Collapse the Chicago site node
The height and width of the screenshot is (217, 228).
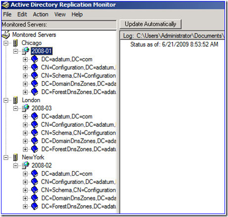[x=6, y=43]
